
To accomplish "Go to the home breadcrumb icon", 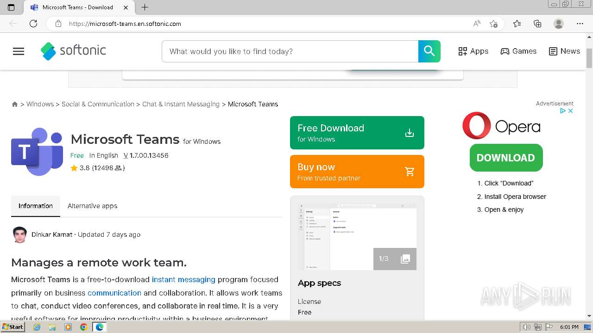I will [15, 105].
